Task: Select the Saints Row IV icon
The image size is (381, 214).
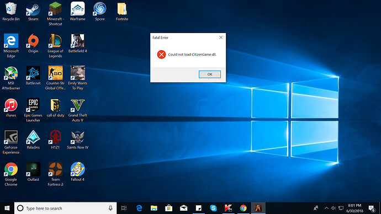Action: coord(77,140)
